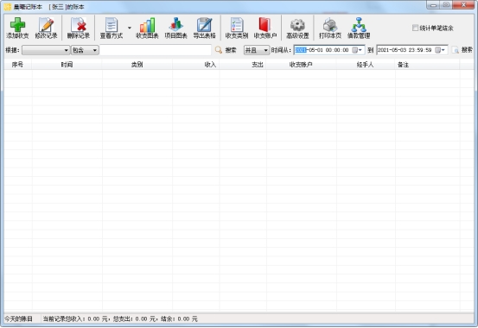This screenshot has height=328, width=478.
Task: Open the start date calendar picker
Action: click(357, 50)
